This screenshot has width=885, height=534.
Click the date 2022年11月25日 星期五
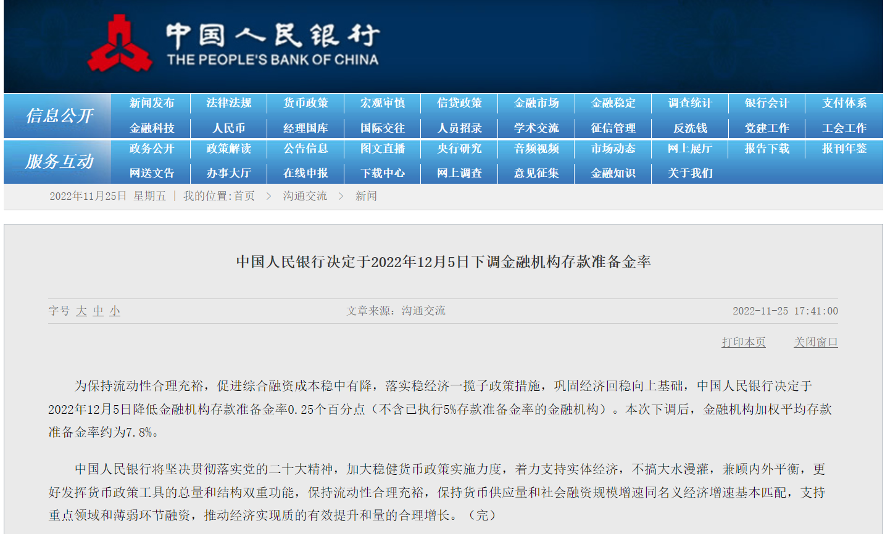click(x=107, y=196)
